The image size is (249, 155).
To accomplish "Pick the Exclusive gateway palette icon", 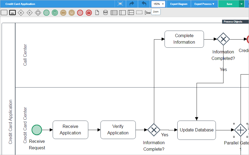I will coord(21,12).
